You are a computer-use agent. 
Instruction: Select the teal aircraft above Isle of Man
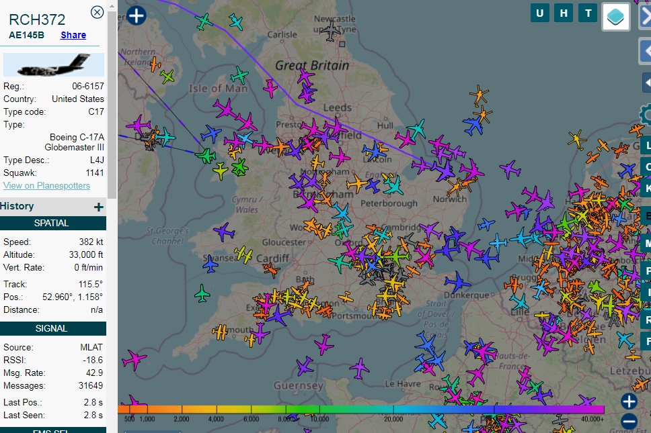(x=239, y=76)
